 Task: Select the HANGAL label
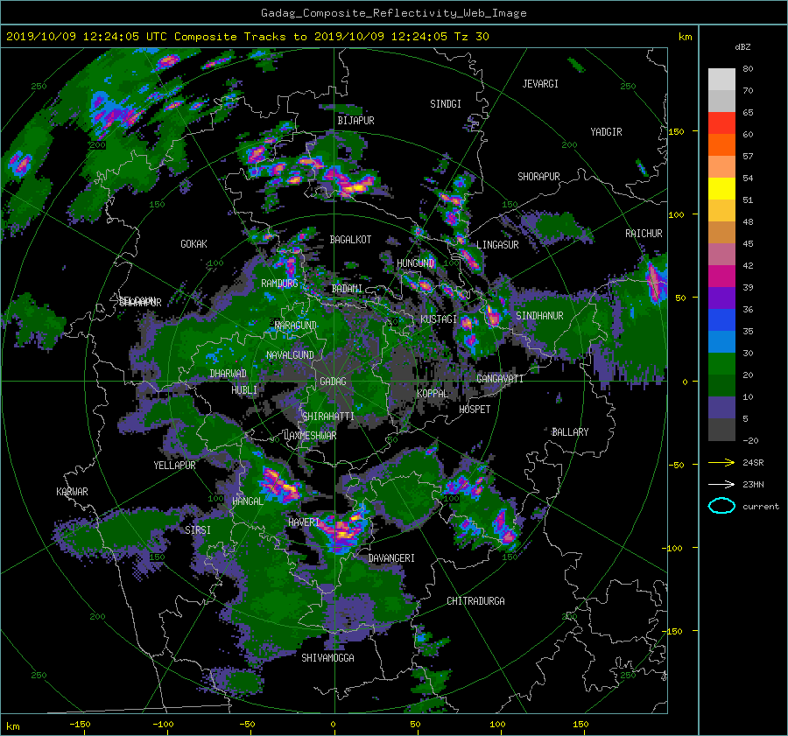pos(247,501)
